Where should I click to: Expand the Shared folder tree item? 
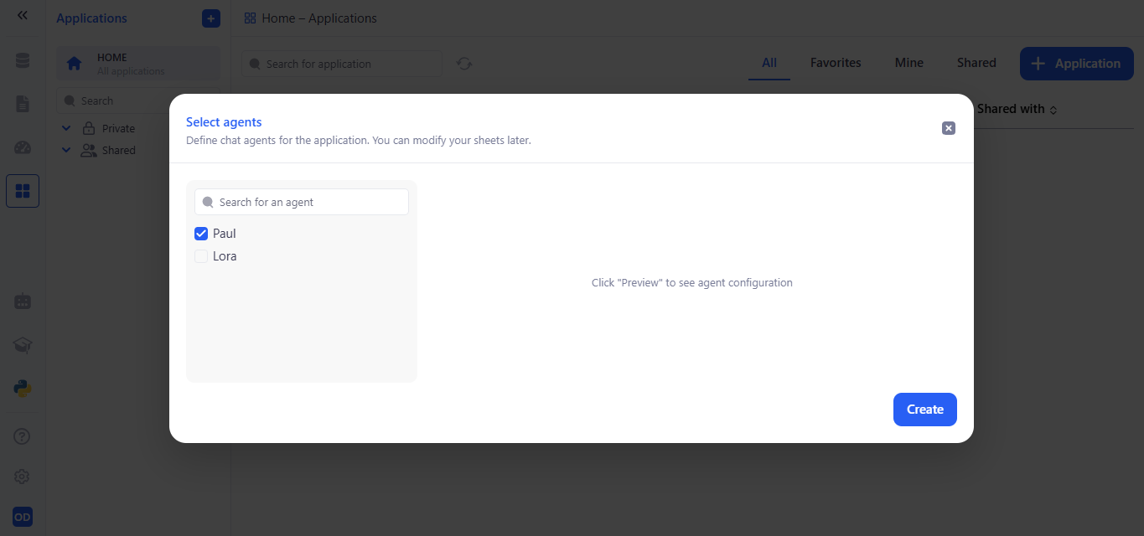click(66, 150)
